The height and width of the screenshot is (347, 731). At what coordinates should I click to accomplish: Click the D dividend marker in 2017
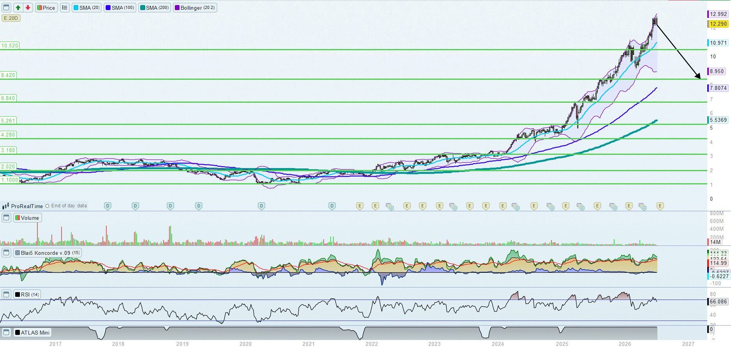pos(107,206)
